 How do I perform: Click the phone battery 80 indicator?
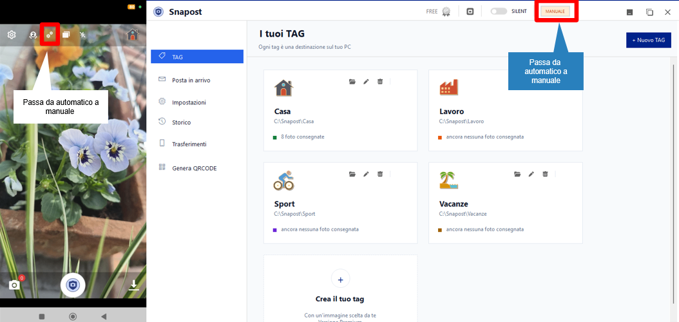pos(131,6)
